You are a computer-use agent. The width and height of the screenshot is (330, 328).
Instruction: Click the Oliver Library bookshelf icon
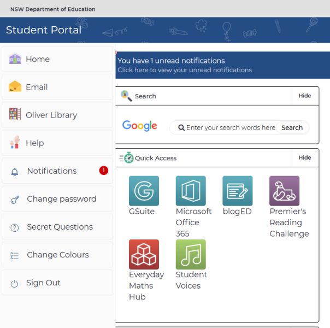tap(15, 114)
